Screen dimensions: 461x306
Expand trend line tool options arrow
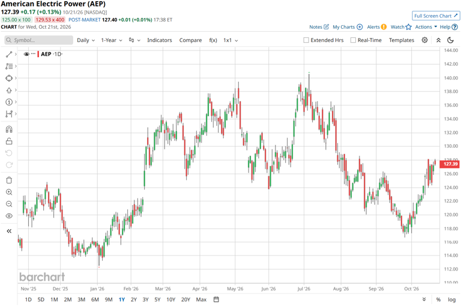16,54
